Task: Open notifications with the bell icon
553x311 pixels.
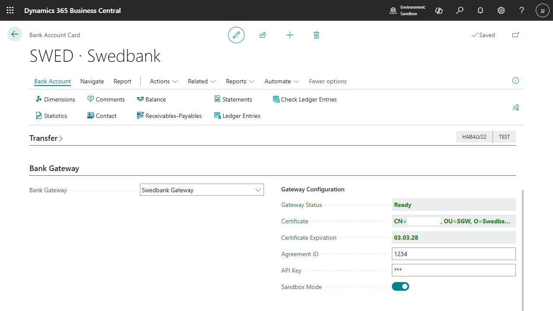Action: tap(480, 10)
